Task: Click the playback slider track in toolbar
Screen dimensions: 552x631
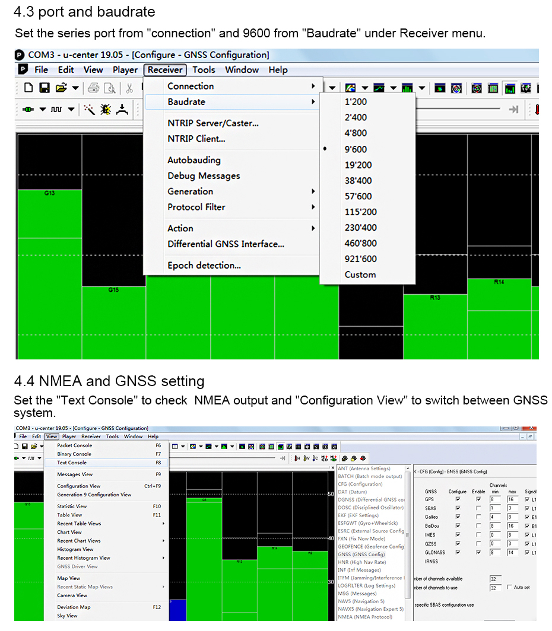Action: coord(458,109)
